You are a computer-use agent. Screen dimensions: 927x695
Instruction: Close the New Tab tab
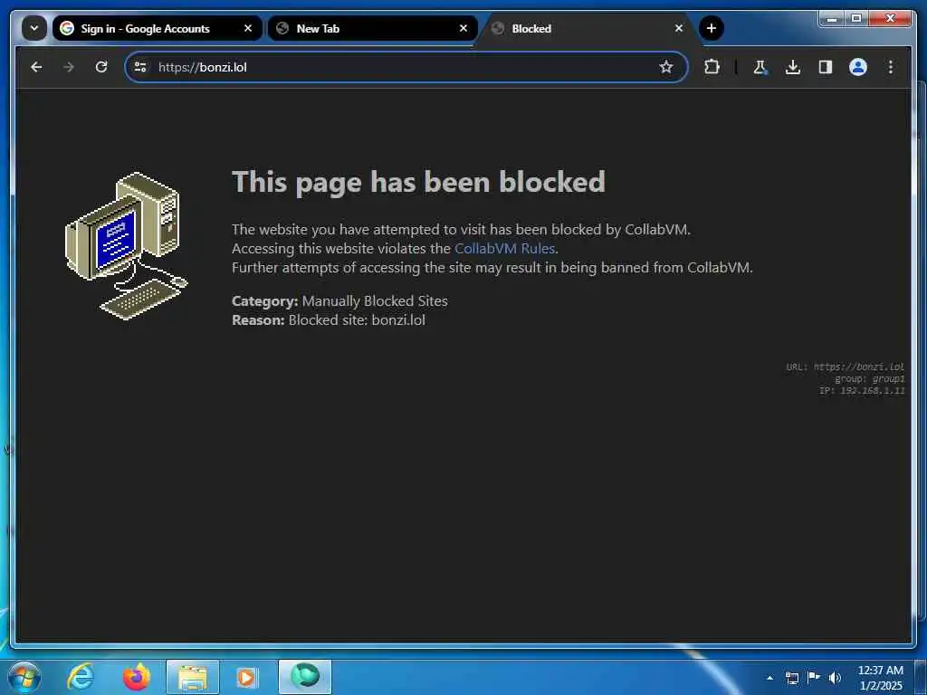tap(463, 28)
